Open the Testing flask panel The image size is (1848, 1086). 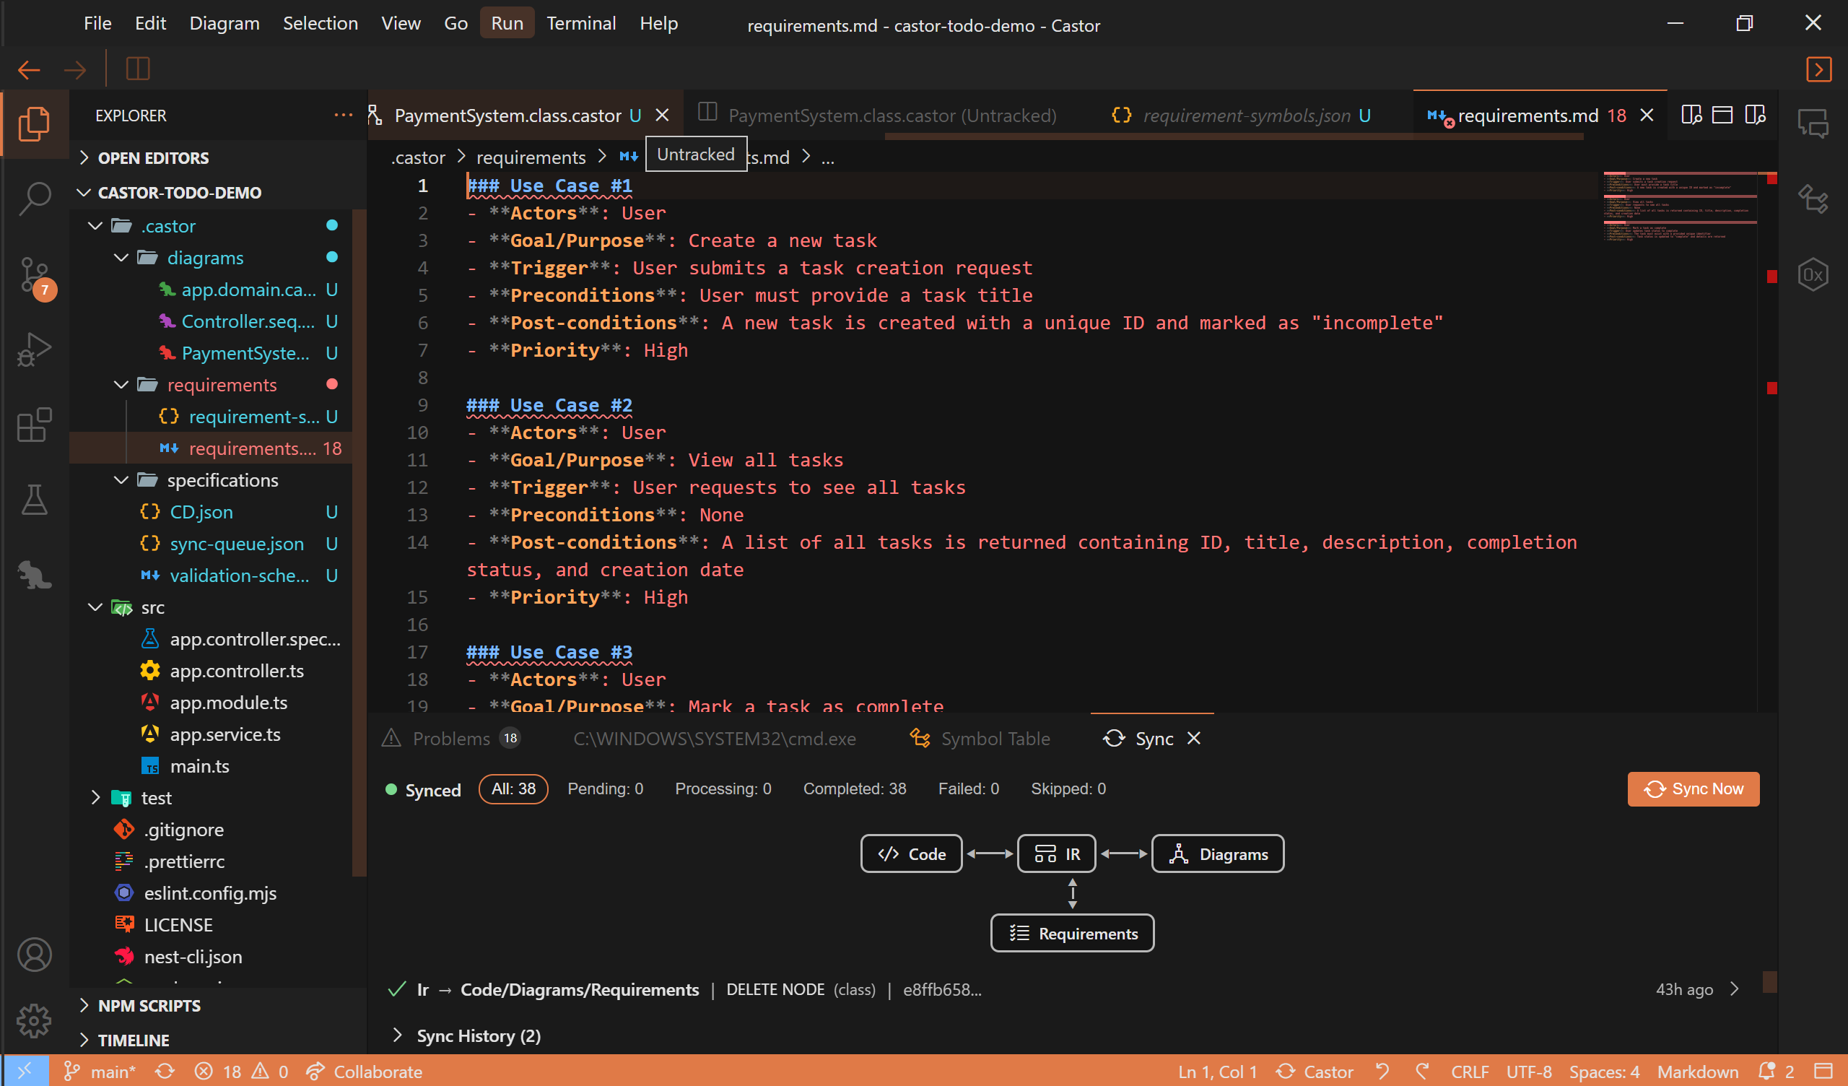[35, 500]
